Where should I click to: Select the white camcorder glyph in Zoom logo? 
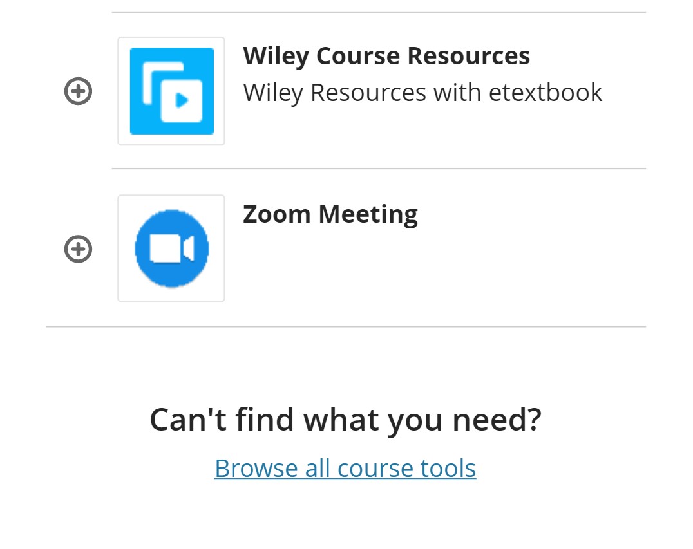point(171,248)
